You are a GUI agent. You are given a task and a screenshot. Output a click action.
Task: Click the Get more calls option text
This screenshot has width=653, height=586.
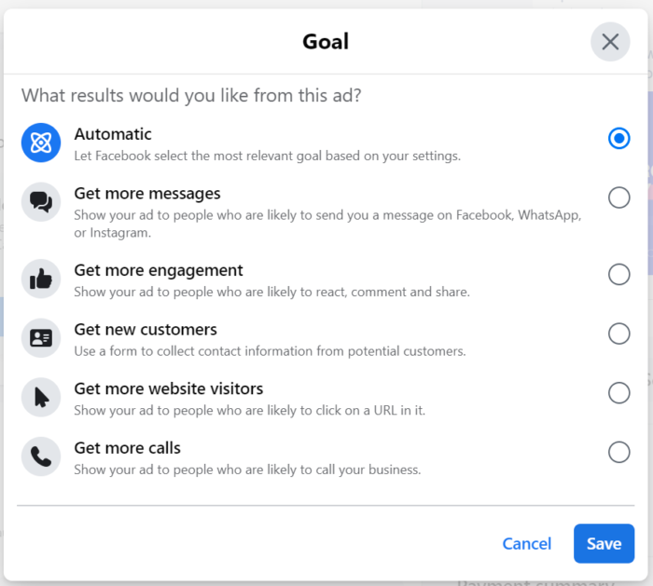128,448
